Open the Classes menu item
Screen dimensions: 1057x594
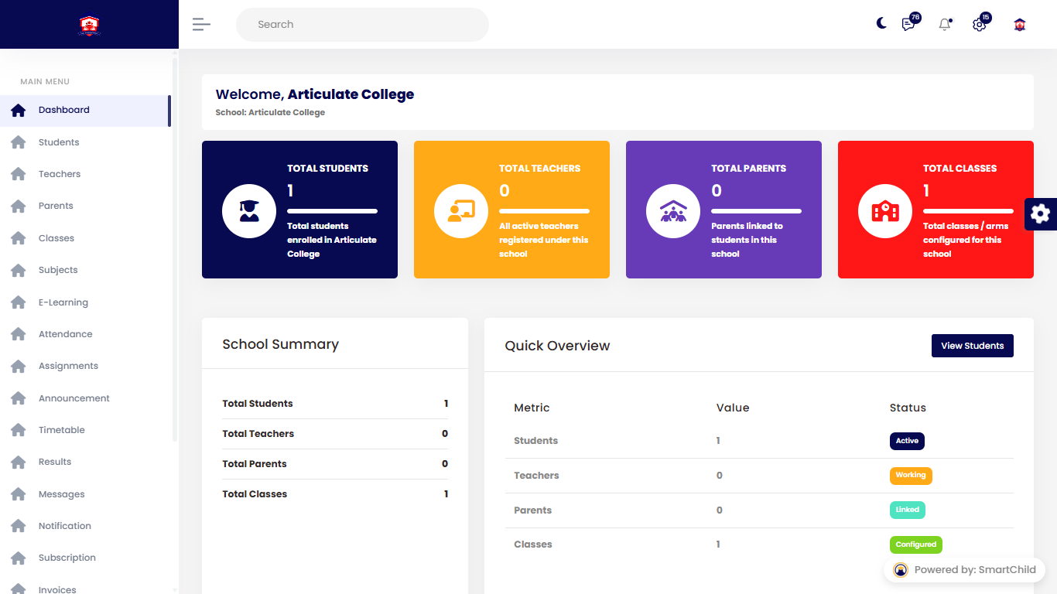coord(85,238)
